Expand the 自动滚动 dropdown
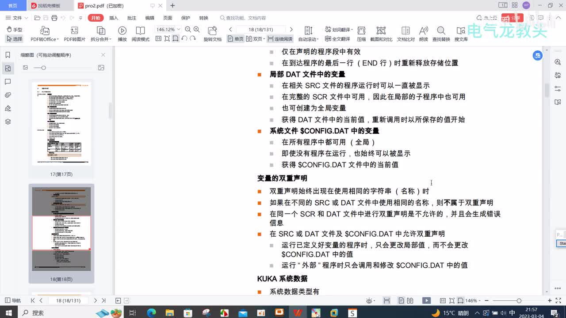Viewport: 566px width, 318px height. 318,39
